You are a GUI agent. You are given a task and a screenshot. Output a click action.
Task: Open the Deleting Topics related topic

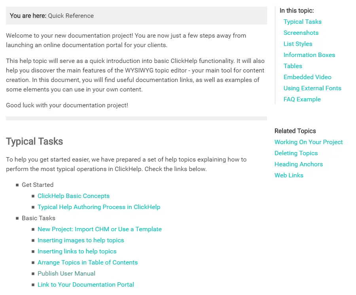click(296, 153)
